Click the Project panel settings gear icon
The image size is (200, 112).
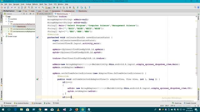(31, 14)
